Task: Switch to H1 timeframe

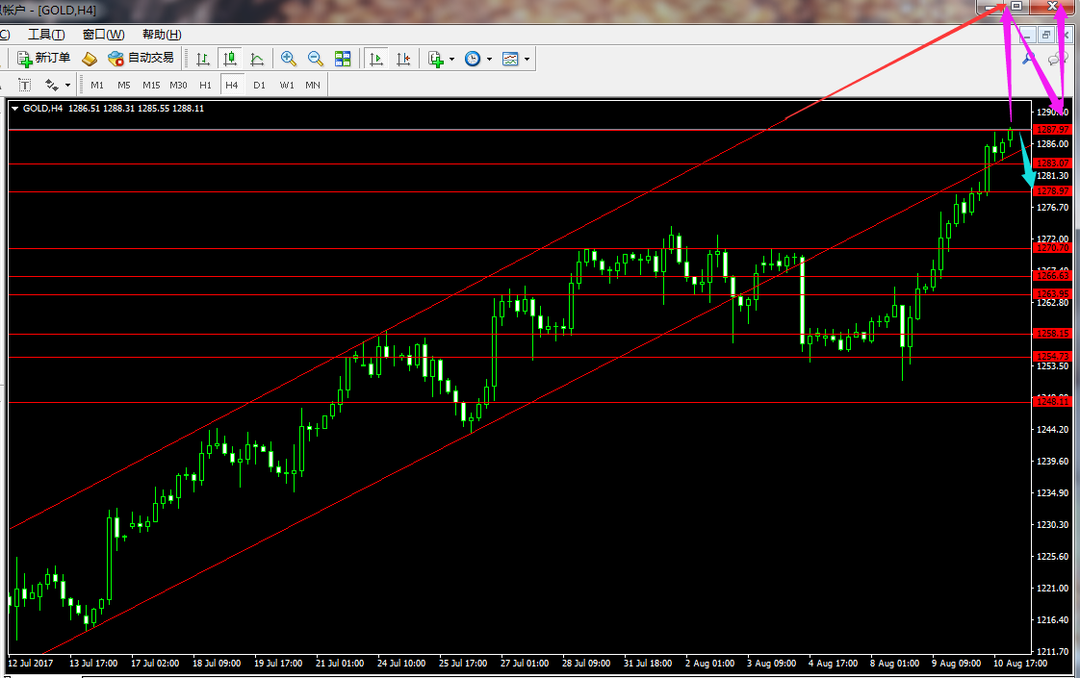Action: (205, 86)
